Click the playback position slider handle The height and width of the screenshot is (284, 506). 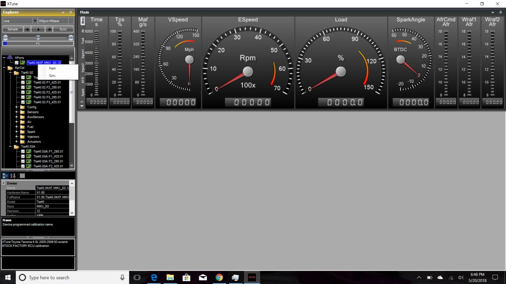38,37
